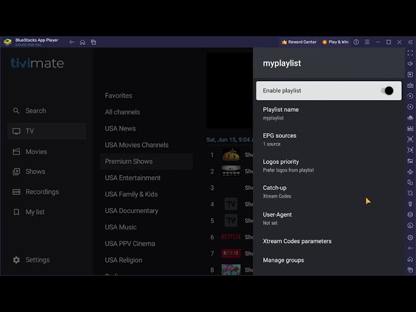Click home icon in BlueStacks side toolbar
416x312 pixels.
pos(410,259)
